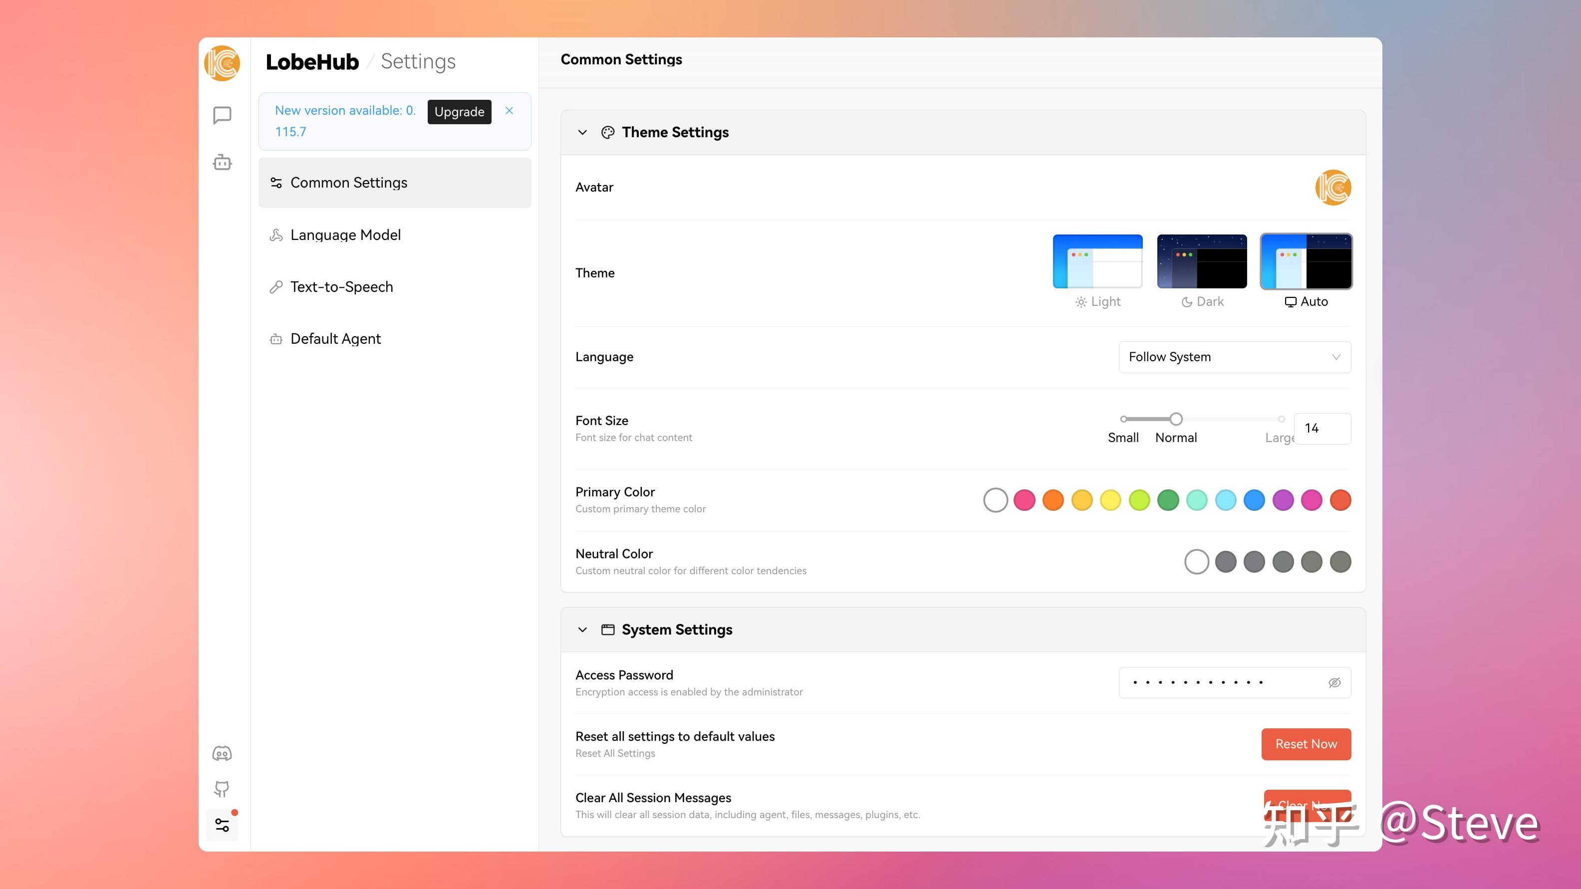Click the Discord icon in the sidebar
The height and width of the screenshot is (889, 1581).
tap(222, 753)
